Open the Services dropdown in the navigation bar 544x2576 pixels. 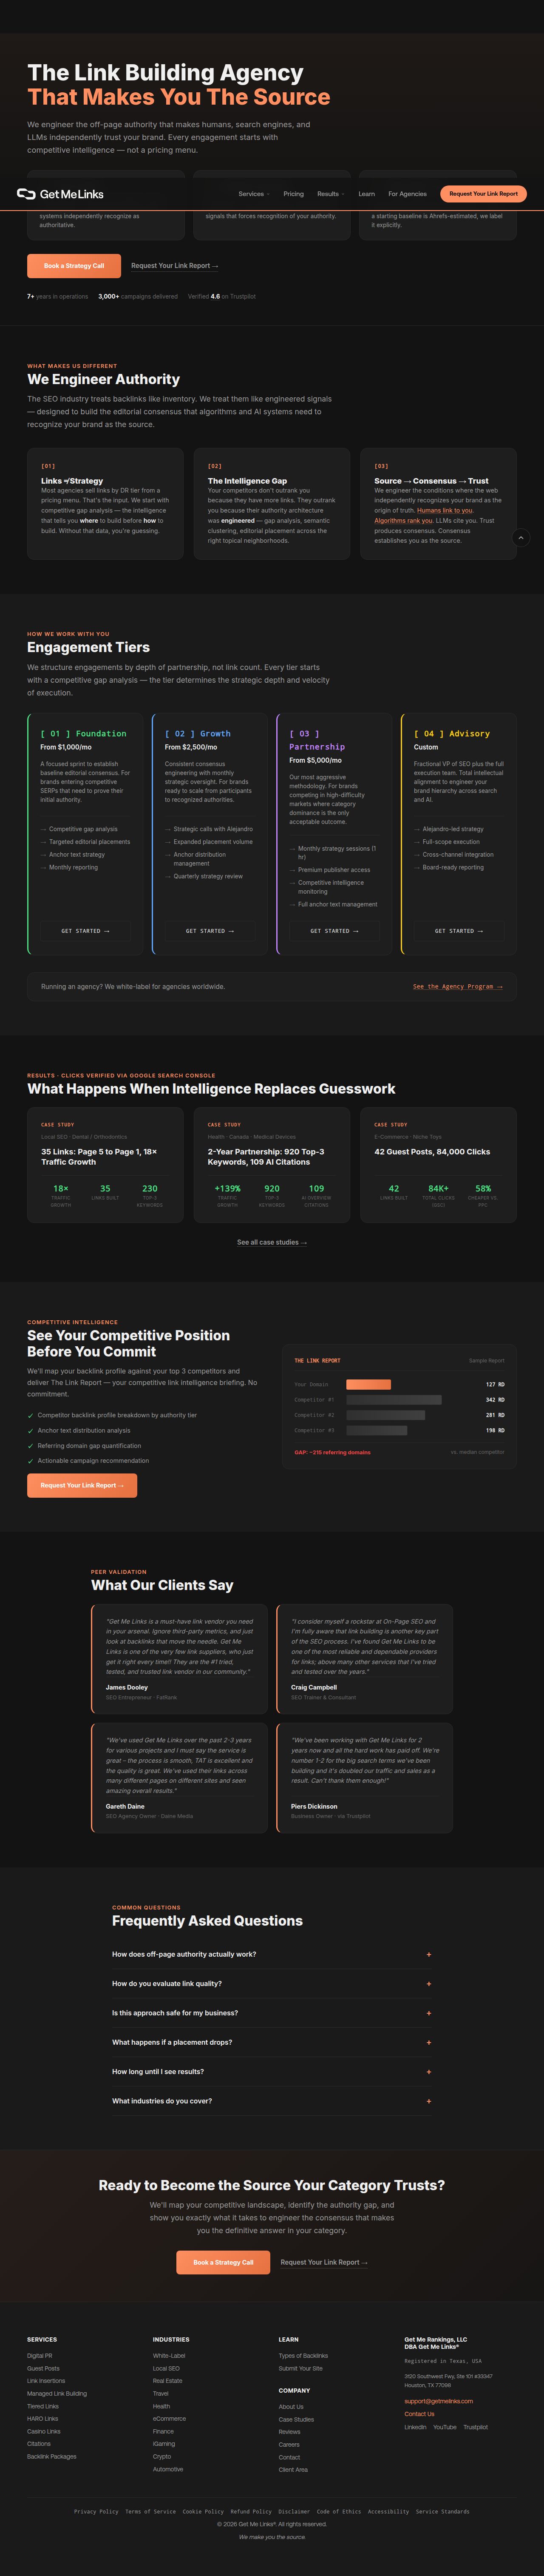pos(254,194)
